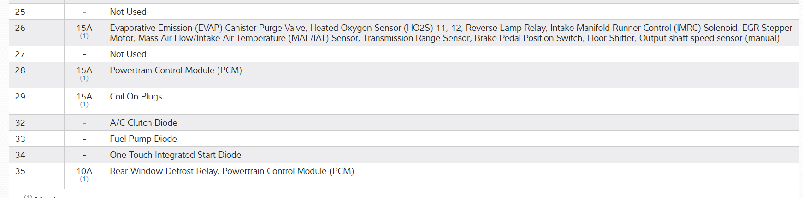The image size is (803, 198).
Task: Click the 'A/C Clutch Diode' entry
Action: coord(143,123)
